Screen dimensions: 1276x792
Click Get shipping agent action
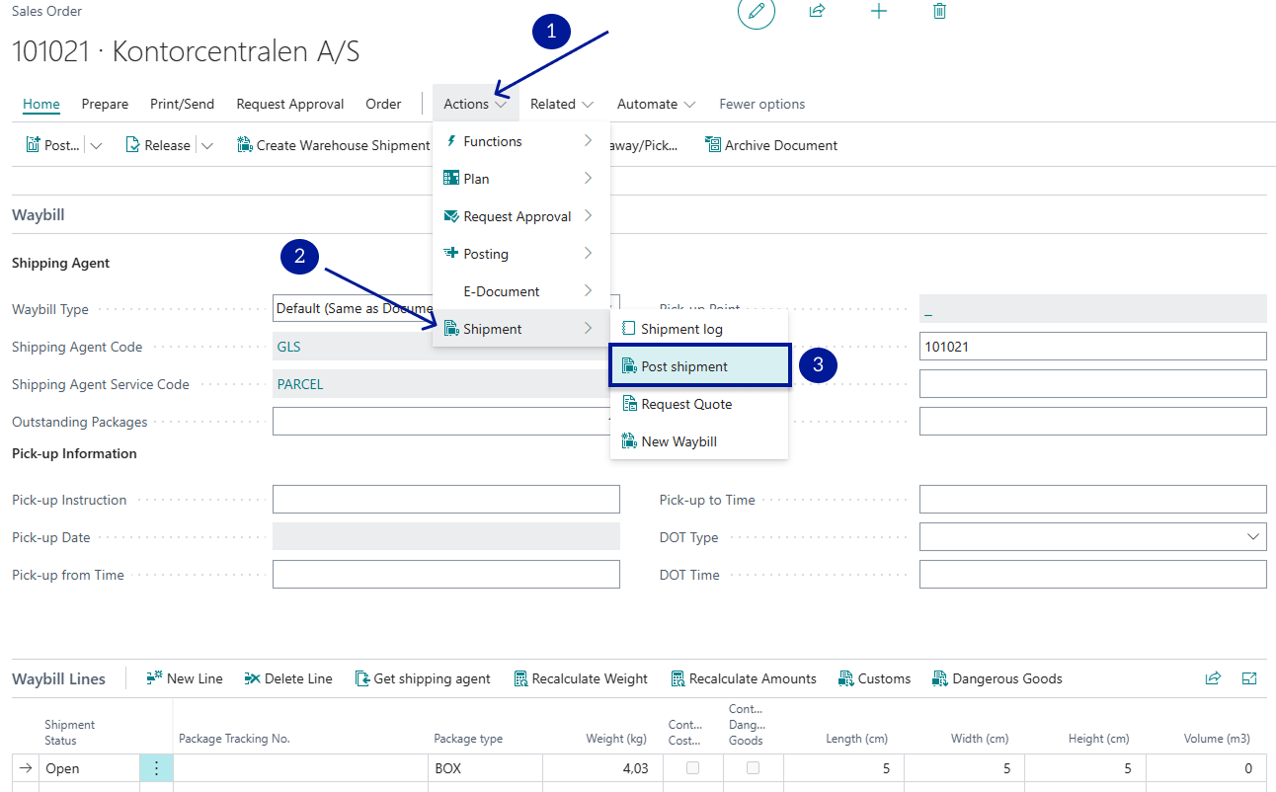click(423, 678)
